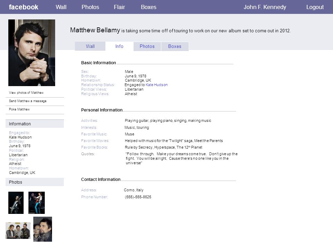Click the Interests value 'Music, touring'

137,127
